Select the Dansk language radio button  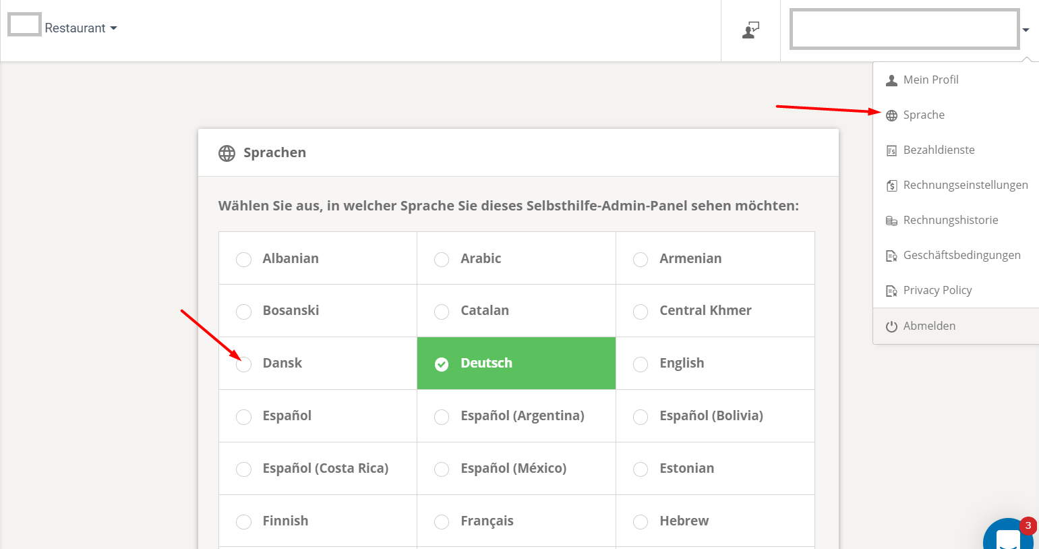point(243,364)
